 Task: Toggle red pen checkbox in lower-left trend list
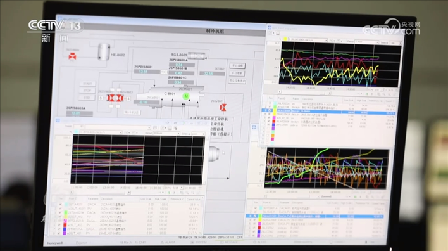[60, 225]
